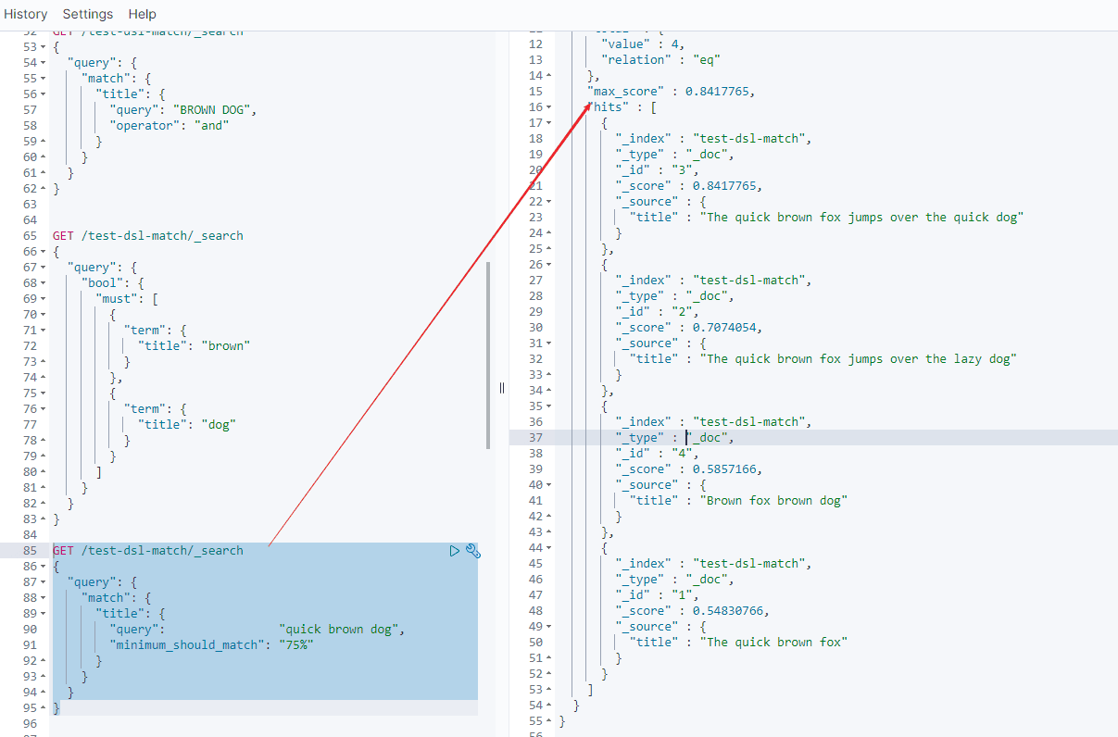Collapse the "hits" array at line 16
Viewport: 1118px width, 737px height.
pos(548,107)
